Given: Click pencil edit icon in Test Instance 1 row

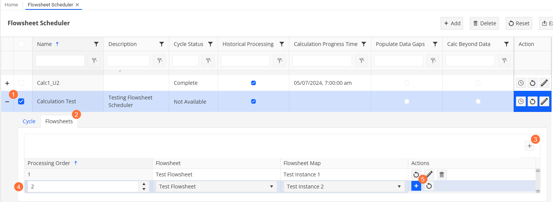Looking at the screenshot, I should pos(429,174).
